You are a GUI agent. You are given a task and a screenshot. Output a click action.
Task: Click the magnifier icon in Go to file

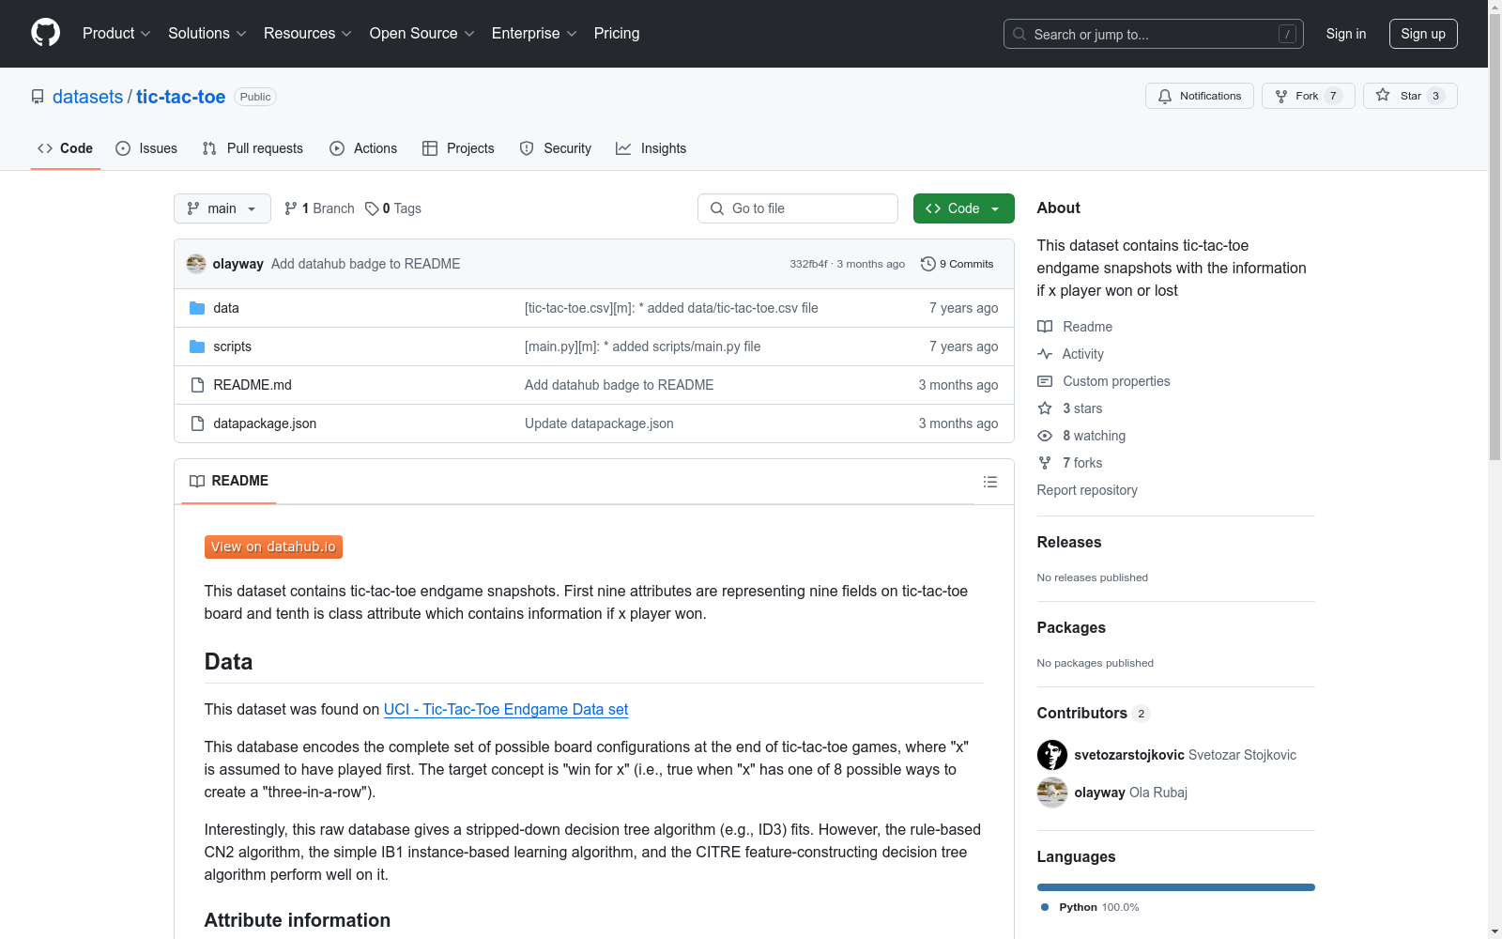[x=717, y=208]
